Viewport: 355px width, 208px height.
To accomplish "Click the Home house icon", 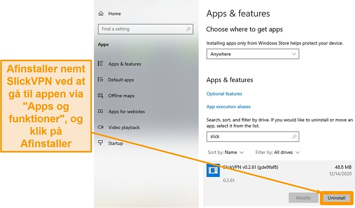I will point(101,14).
